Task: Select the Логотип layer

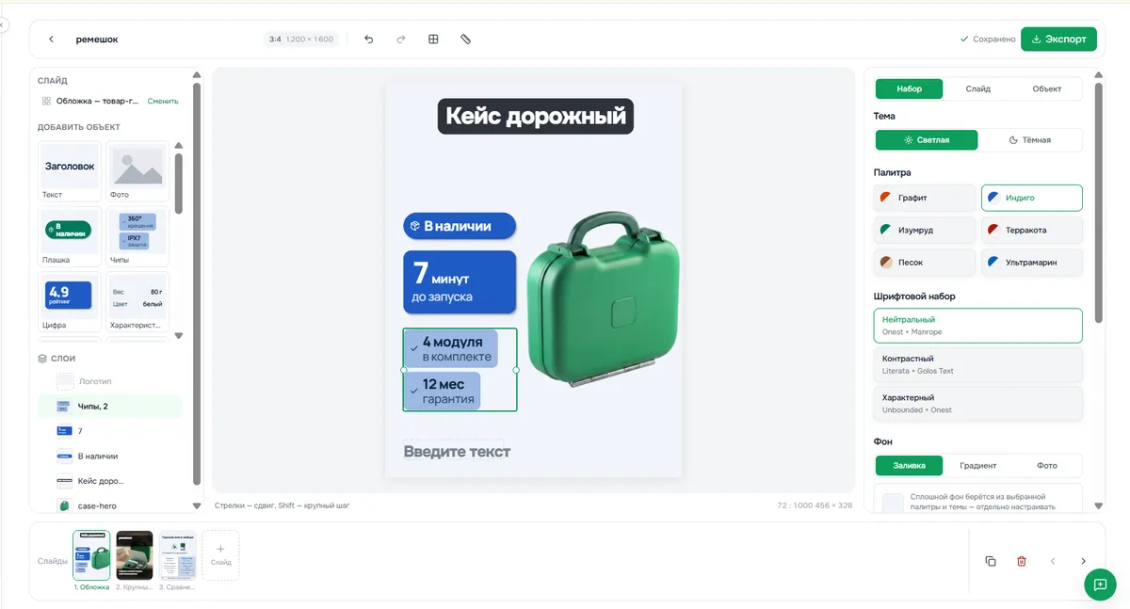Action: pyautogui.click(x=109, y=381)
